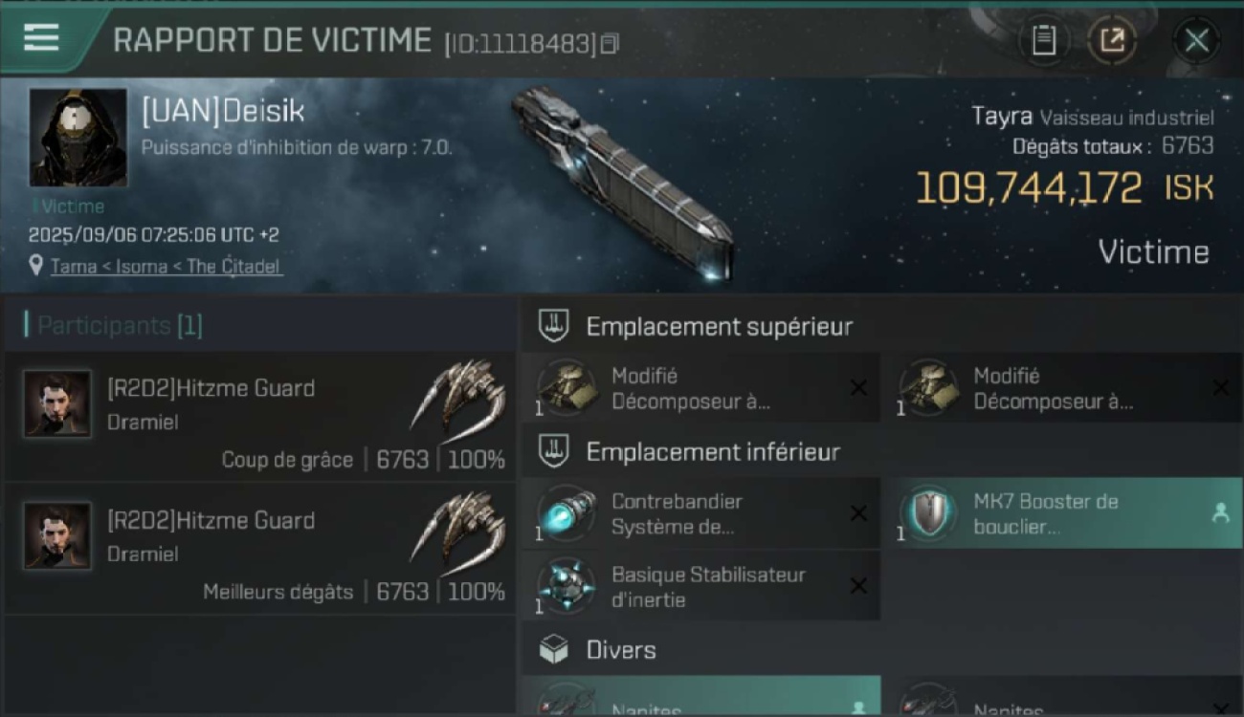The image size is (1244, 717).
Task: Open the hamburger menu icon
Action: (41, 38)
